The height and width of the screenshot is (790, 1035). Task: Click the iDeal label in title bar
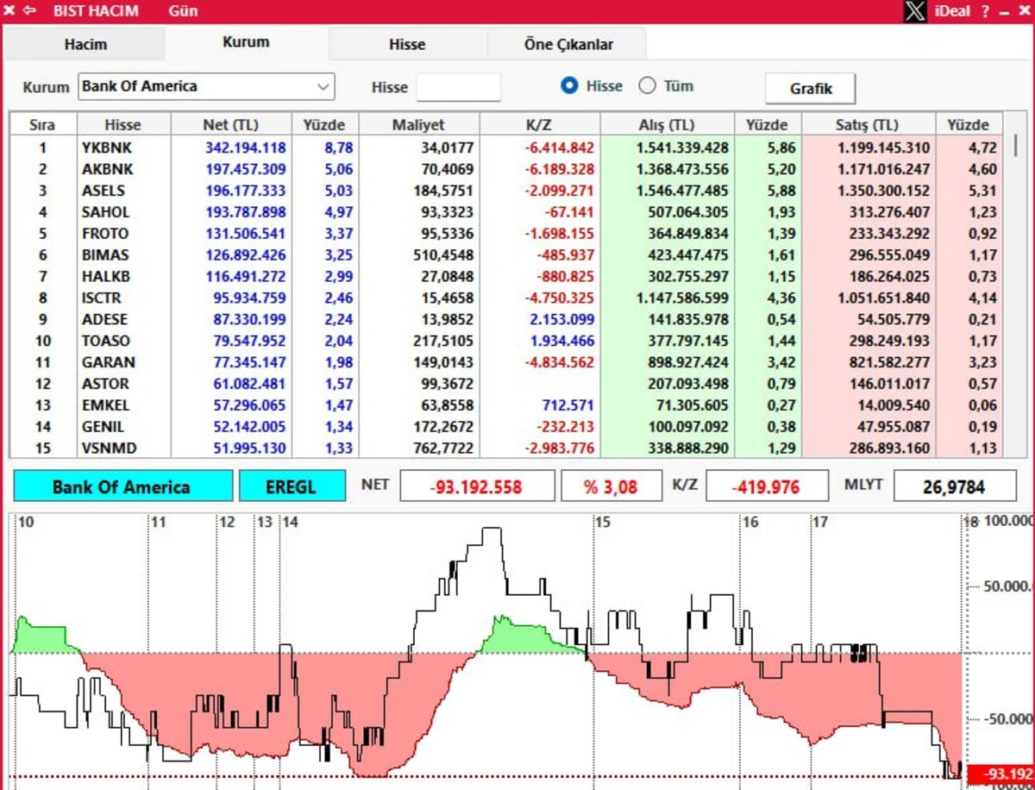[952, 11]
